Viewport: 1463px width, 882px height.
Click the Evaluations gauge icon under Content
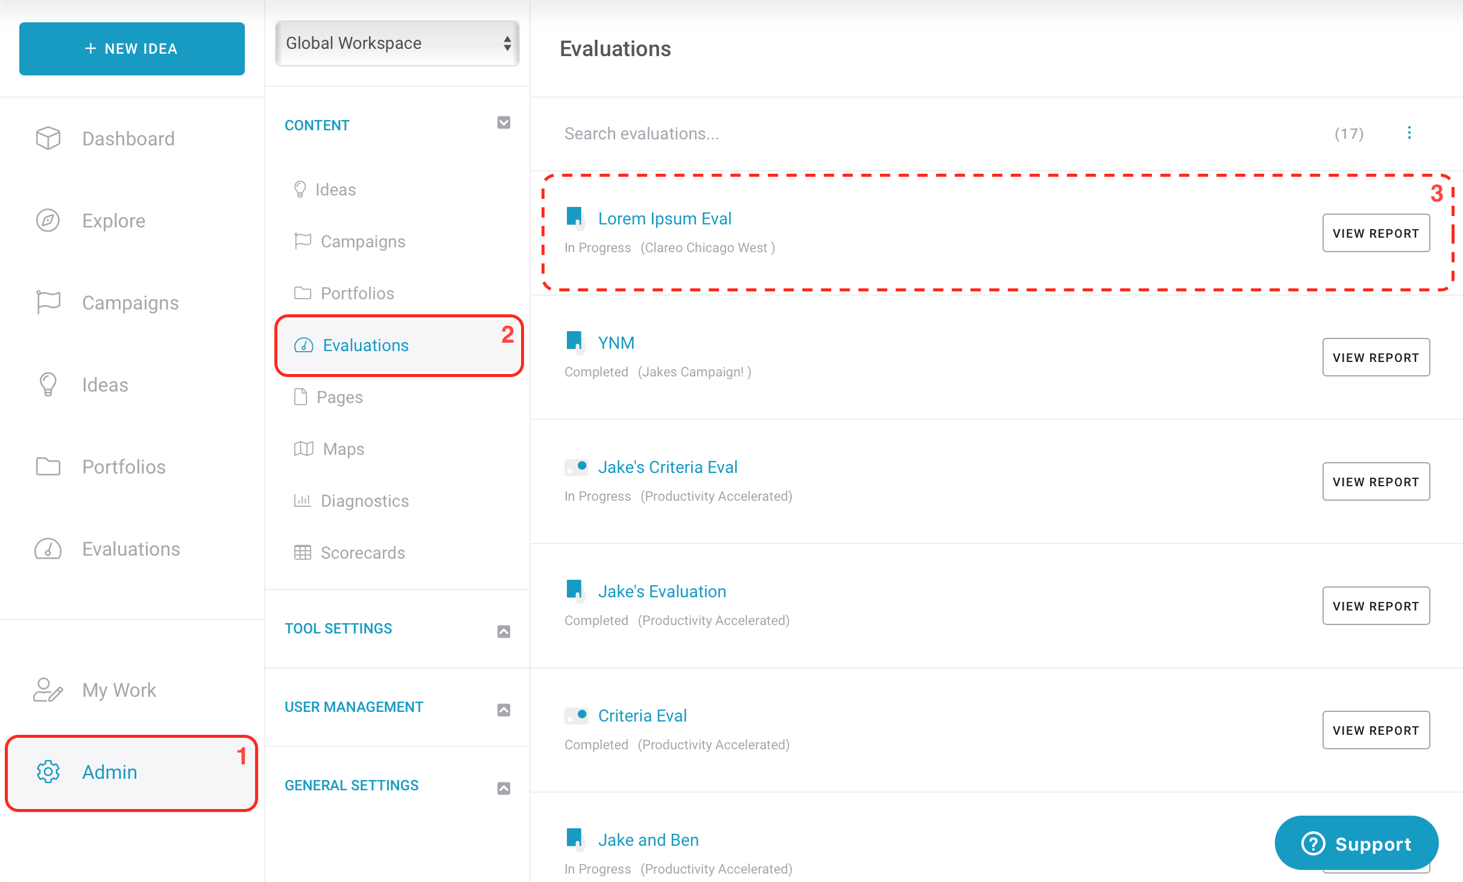click(x=303, y=345)
